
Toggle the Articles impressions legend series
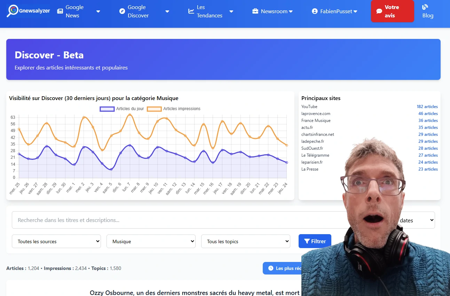coord(174,109)
